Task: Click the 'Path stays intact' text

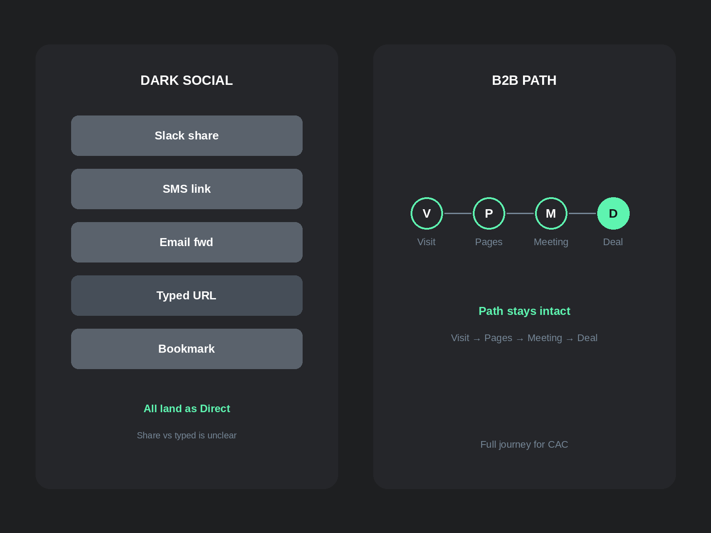Action: click(x=524, y=311)
